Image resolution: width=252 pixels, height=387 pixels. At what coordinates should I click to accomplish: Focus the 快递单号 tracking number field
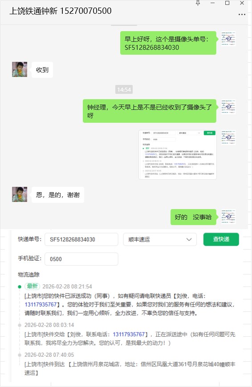pyautogui.click(x=81, y=239)
